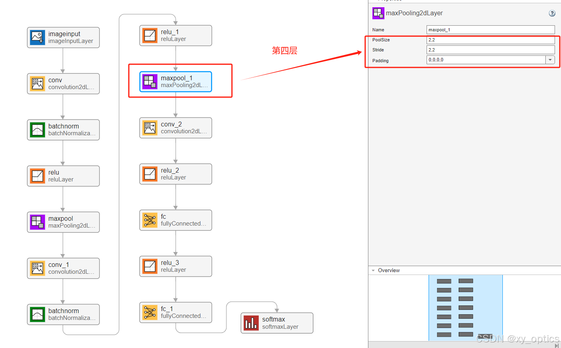The width and height of the screenshot is (561, 348).
Task: Select the relu_1 layer icon
Action: (x=150, y=35)
